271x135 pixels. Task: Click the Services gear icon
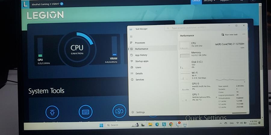point(132,80)
